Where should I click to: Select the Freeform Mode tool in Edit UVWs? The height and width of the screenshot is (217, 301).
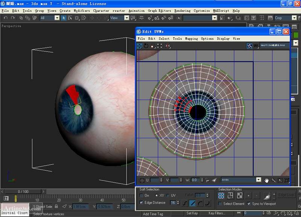coord(160,46)
